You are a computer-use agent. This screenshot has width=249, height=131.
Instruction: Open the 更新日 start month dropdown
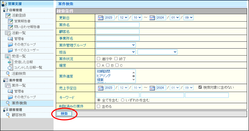click(x=123, y=18)
